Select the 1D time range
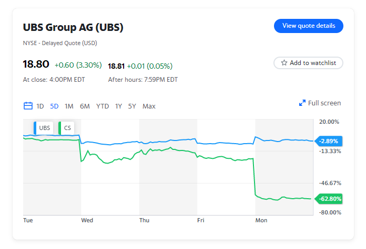Image resolution: width=366 pixels, height=249 pixels. (40, 106)
